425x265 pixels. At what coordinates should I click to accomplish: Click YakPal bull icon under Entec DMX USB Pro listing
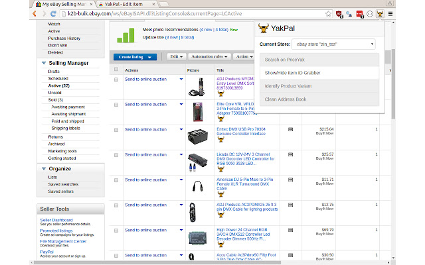pyautogui.click(x=221, y=140)
